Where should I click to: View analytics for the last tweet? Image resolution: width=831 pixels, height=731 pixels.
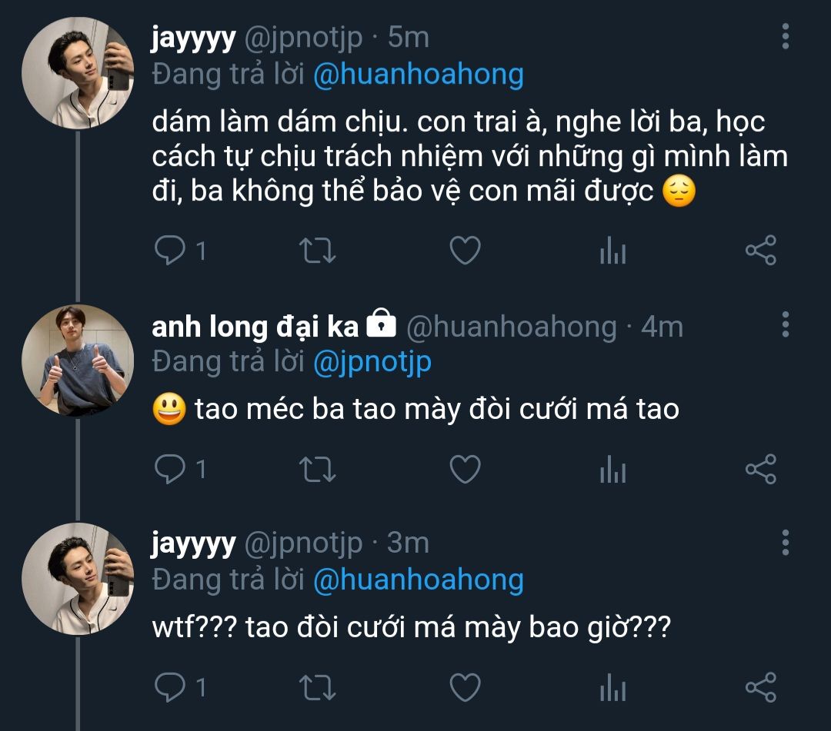tap(612, 687)
